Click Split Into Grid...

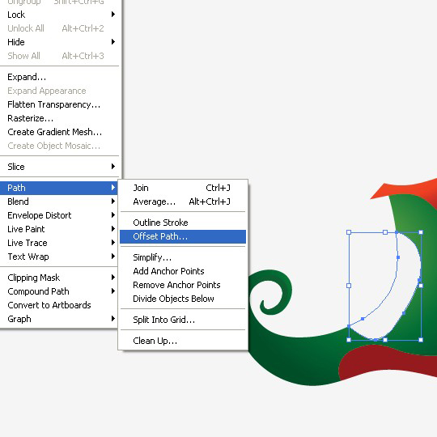183,320
